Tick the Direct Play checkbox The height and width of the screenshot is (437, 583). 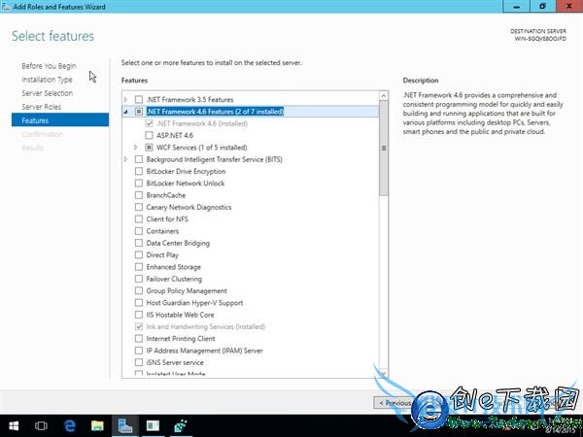point(139,254)
